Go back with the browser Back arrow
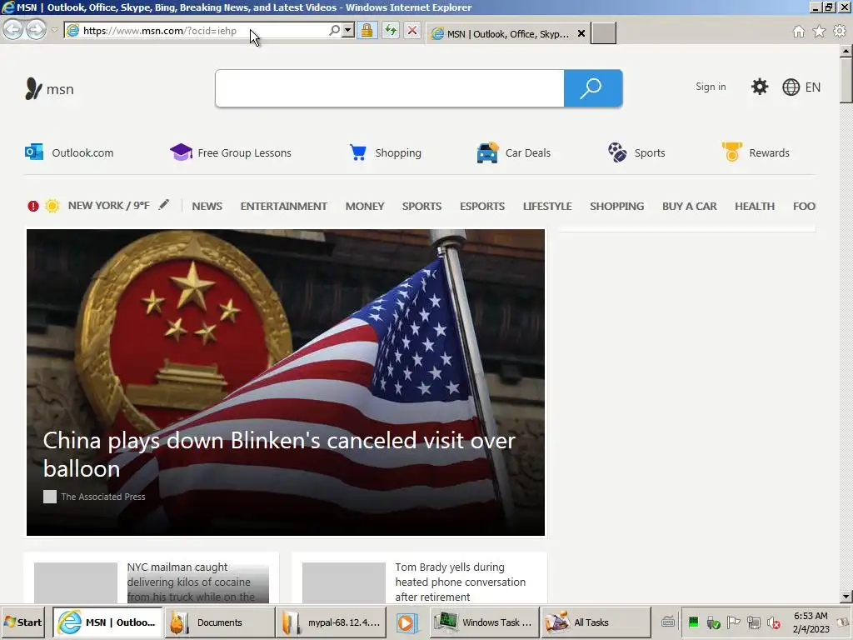The height and width of the screenshot is (640, 853). pos(13,29)
